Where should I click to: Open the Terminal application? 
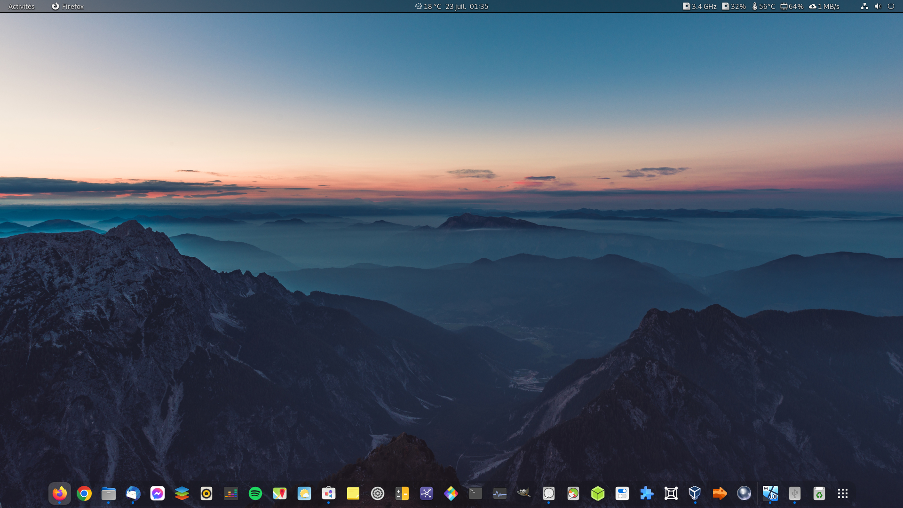pos(475,493)
